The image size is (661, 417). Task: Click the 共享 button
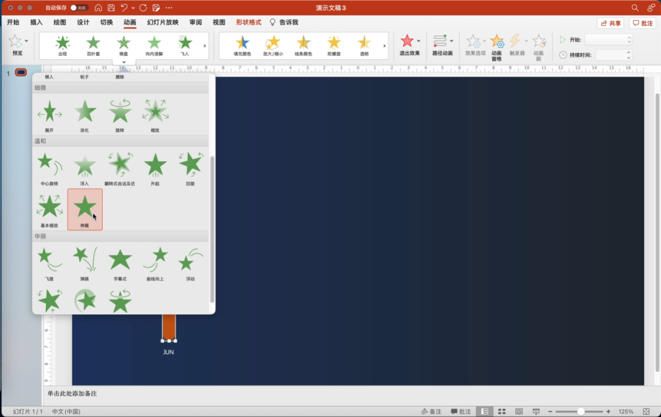click(610, 23)
